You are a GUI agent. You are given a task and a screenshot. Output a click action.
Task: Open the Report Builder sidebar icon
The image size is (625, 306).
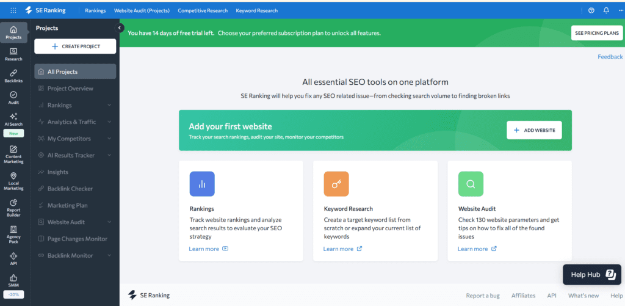[x=13, y=207]
